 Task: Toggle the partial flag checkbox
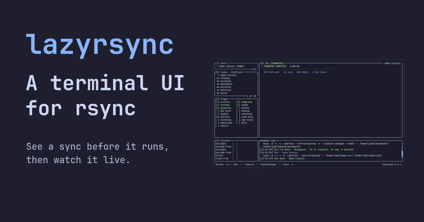pyautogui.click(x=217, y=117)
